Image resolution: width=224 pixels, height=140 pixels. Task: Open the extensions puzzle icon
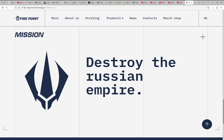pos(217,7)
